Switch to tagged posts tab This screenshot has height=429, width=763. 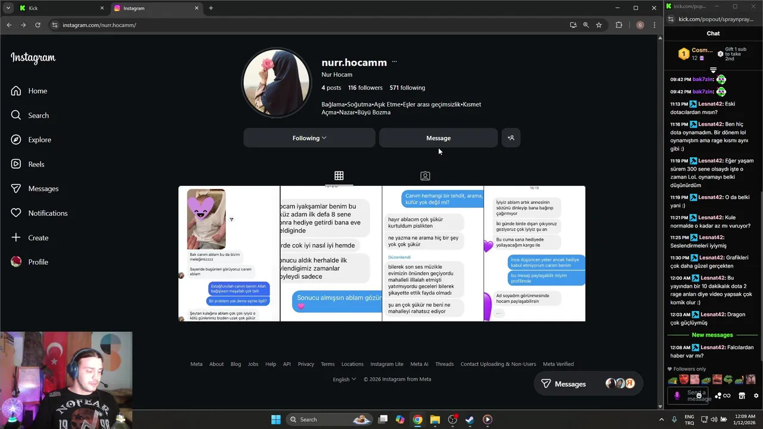coord(425,176)
